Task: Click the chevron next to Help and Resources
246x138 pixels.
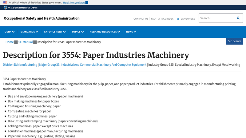Action: [x=119, y=32]
